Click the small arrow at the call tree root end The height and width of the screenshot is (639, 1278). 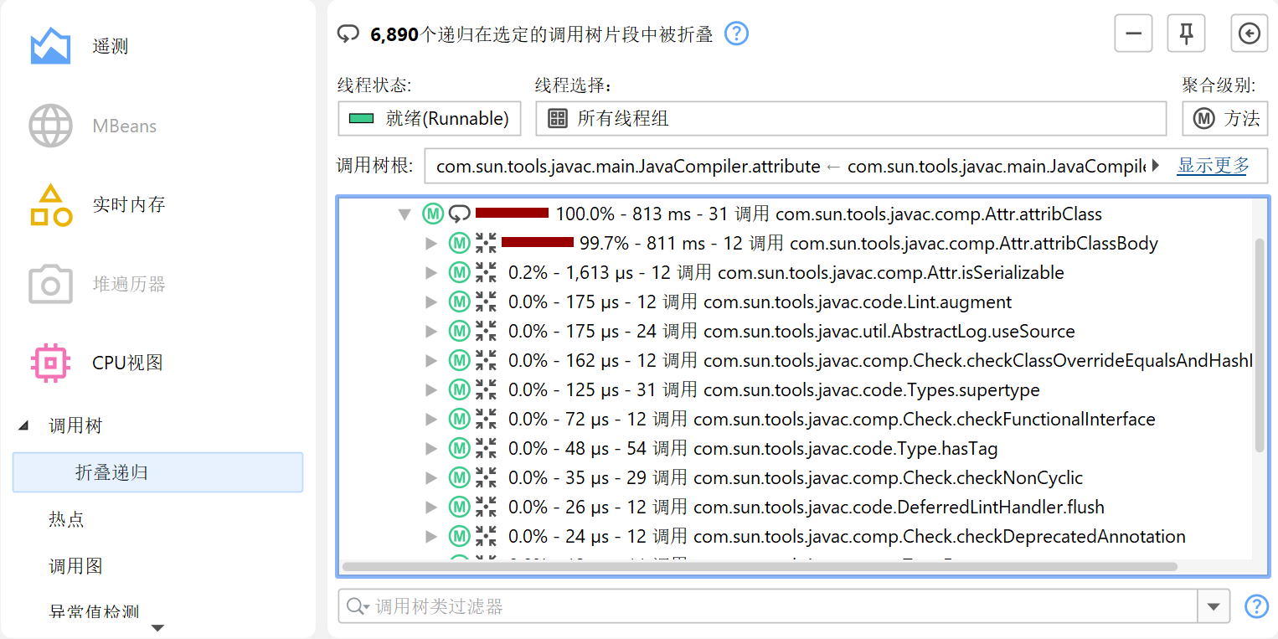[1156, 166]
